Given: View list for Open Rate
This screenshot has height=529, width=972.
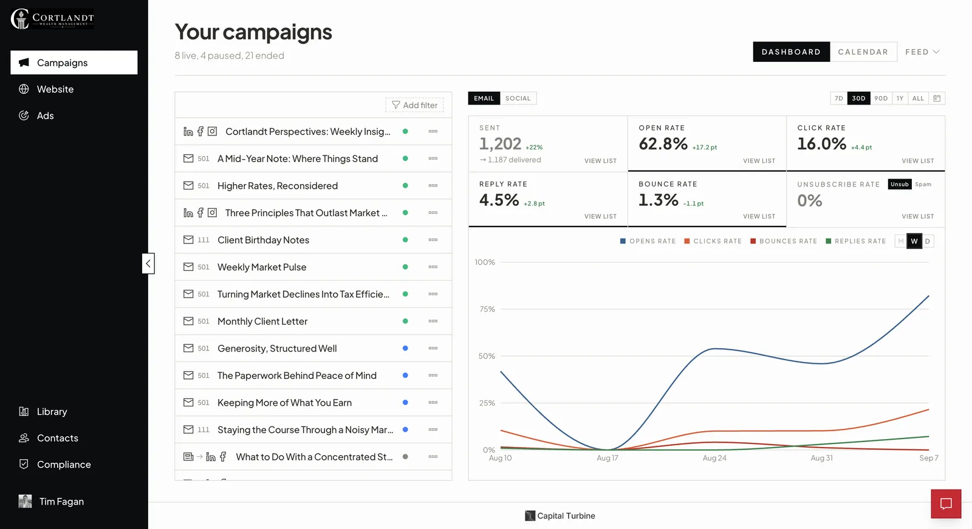Looking at the screenshot, I should [759, 161].
